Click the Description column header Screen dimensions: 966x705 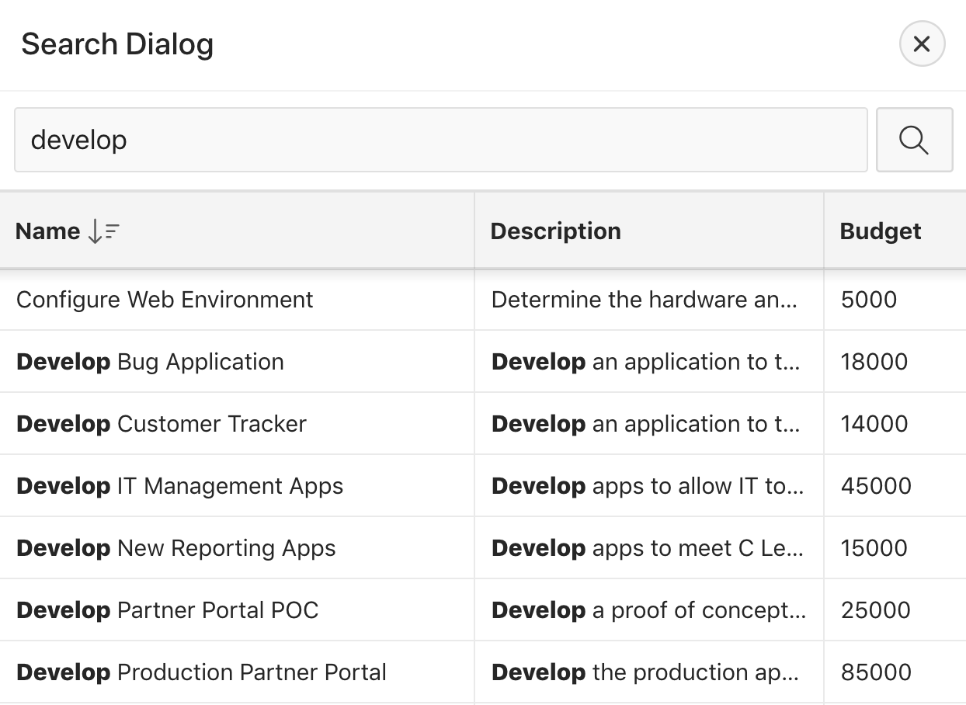click(555, 231)
